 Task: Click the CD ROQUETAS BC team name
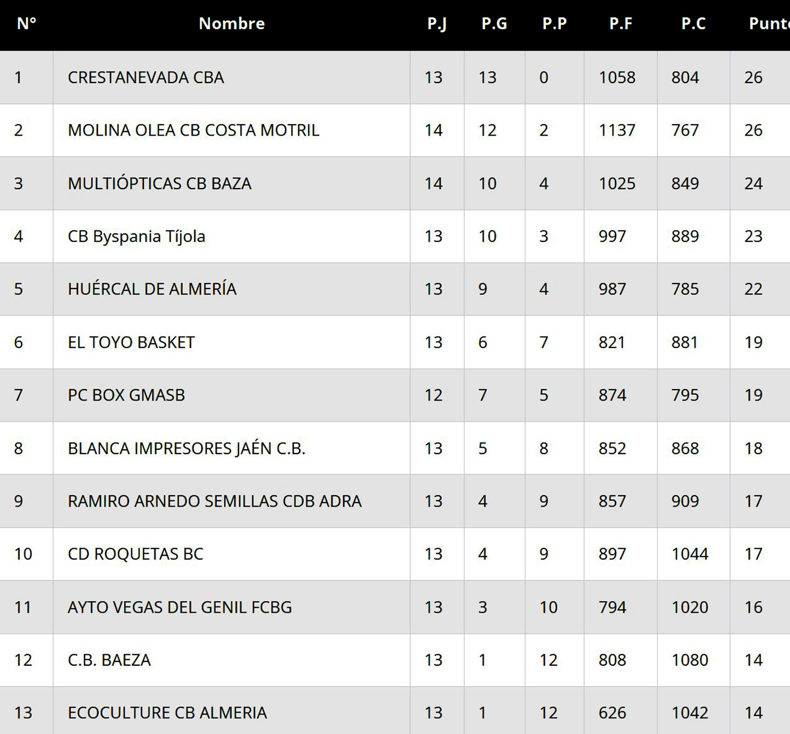coord(135,554)
